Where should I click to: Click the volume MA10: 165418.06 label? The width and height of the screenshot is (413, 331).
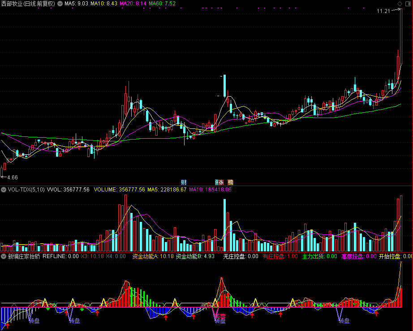(210, 190)
